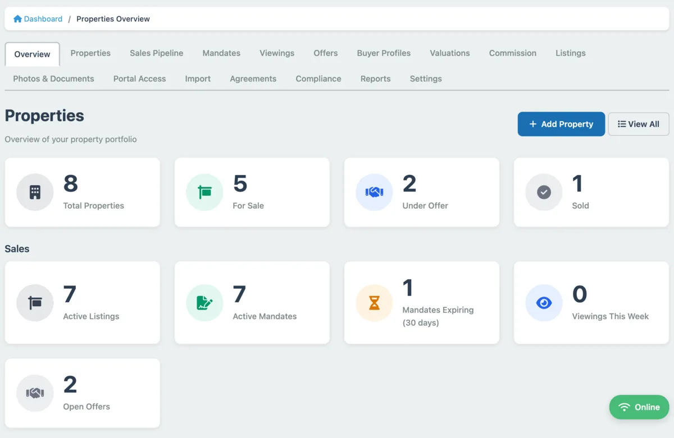Click the Properties Overview breadcrumb text

pos(113,19)
